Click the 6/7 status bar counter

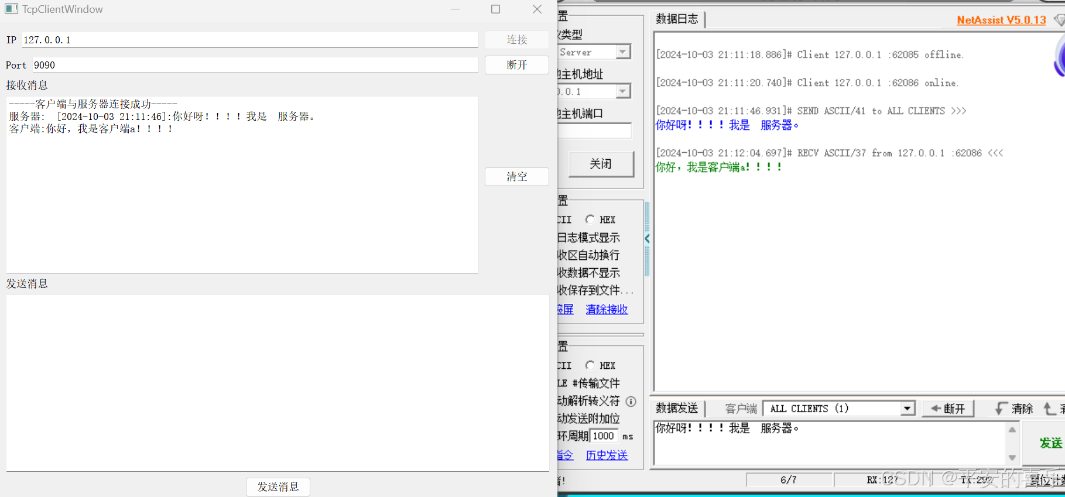point(789,480)
